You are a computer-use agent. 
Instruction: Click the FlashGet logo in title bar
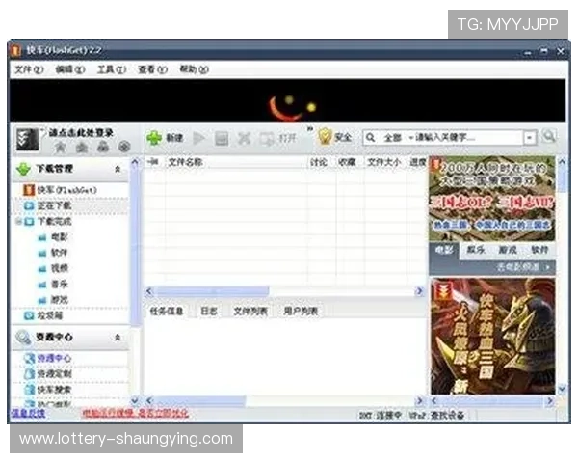point(16,50)
